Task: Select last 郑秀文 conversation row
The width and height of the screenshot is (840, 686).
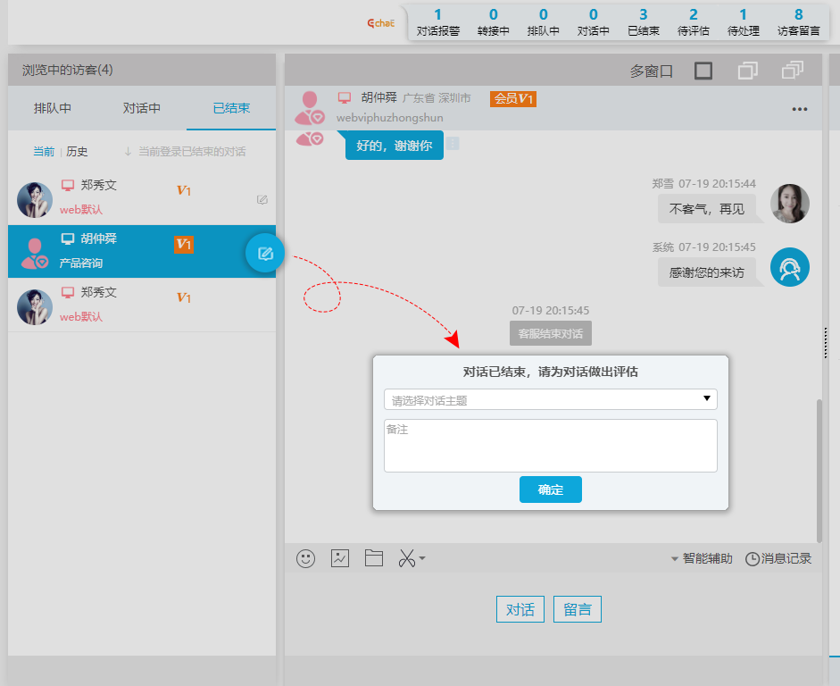Action: tap(142, 305)
